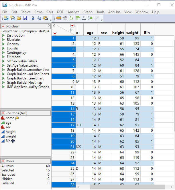Open the Analyze menu
This screenshot has width=175, height=190.
73,12
